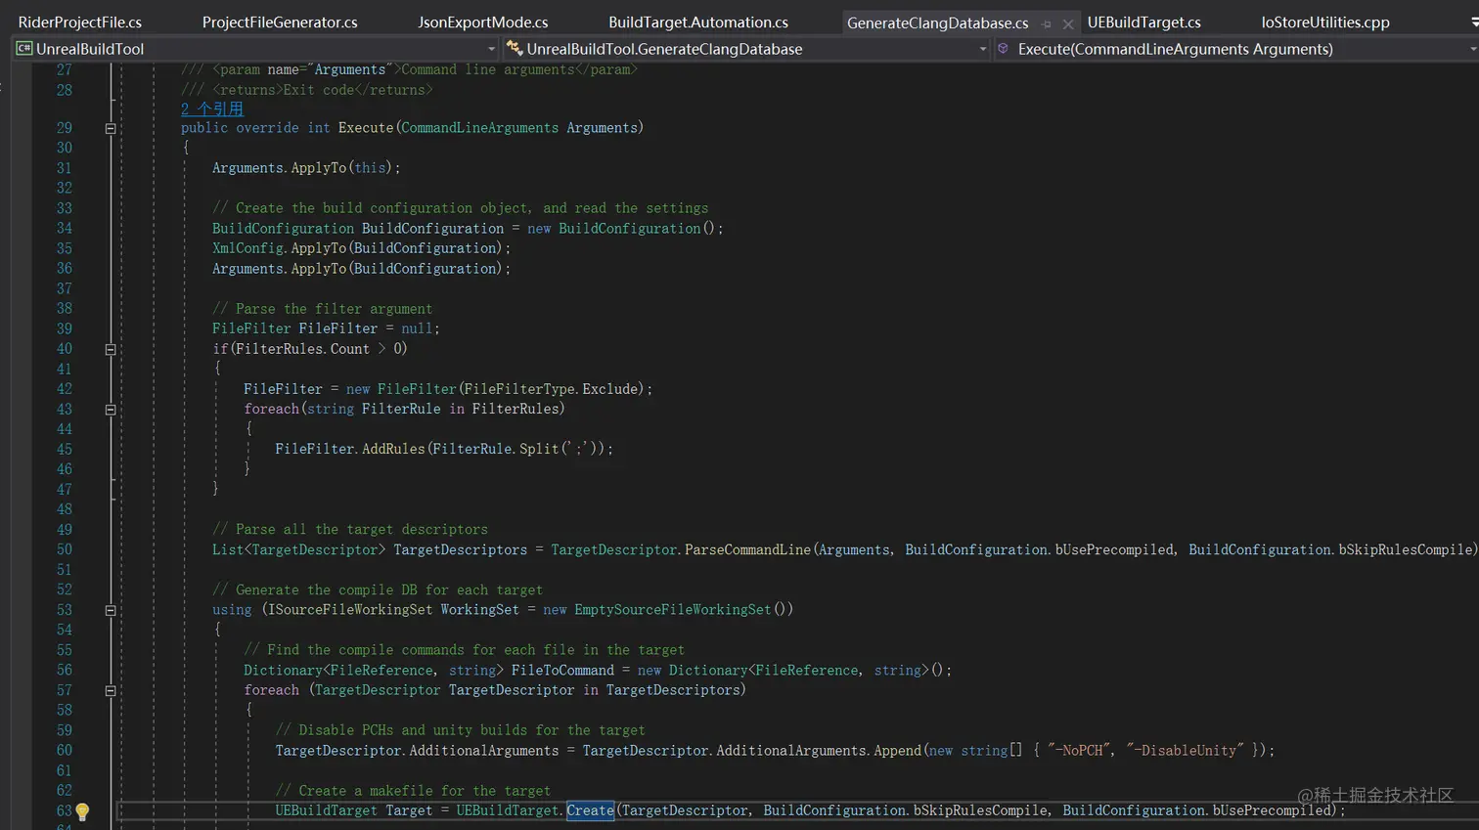The height and width of the screenshot is (830, 1479).
Task: Collapse the using block at line 53
Action: pyautogui.click(x=111, y=610)
